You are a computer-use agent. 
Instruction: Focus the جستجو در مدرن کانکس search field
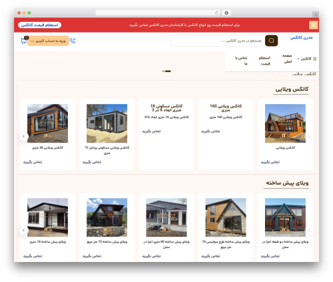click(x=218, y=41)
